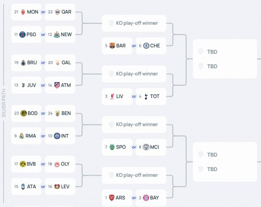This screenshot has height=207, width=261.
Task: Select the Real Madrid crest
Action: tap(22, 136)
